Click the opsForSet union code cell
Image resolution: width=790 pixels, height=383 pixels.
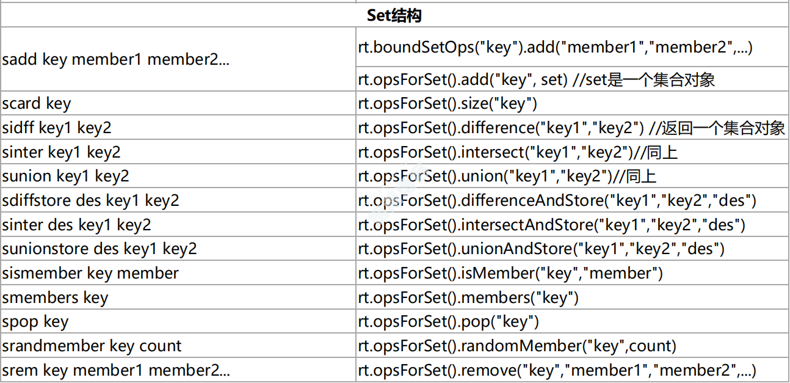pos(507,177)
